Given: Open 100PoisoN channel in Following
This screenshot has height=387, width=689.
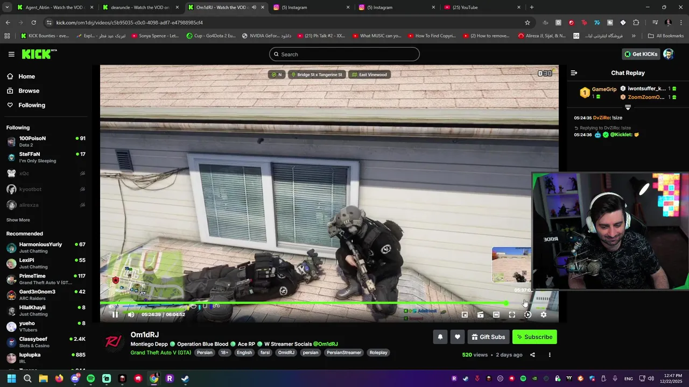Looking at the screenshot, I should tap(46, 141).
